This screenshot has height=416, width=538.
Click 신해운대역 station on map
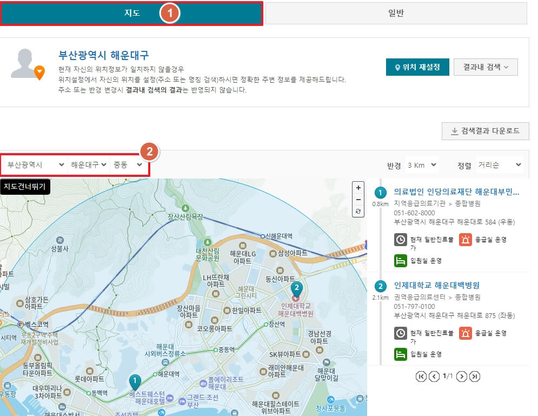276,236
